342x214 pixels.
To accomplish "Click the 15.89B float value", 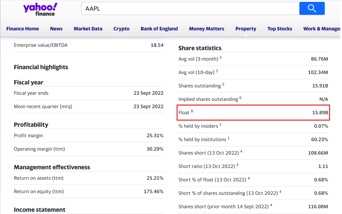I will tap(320, 112).
